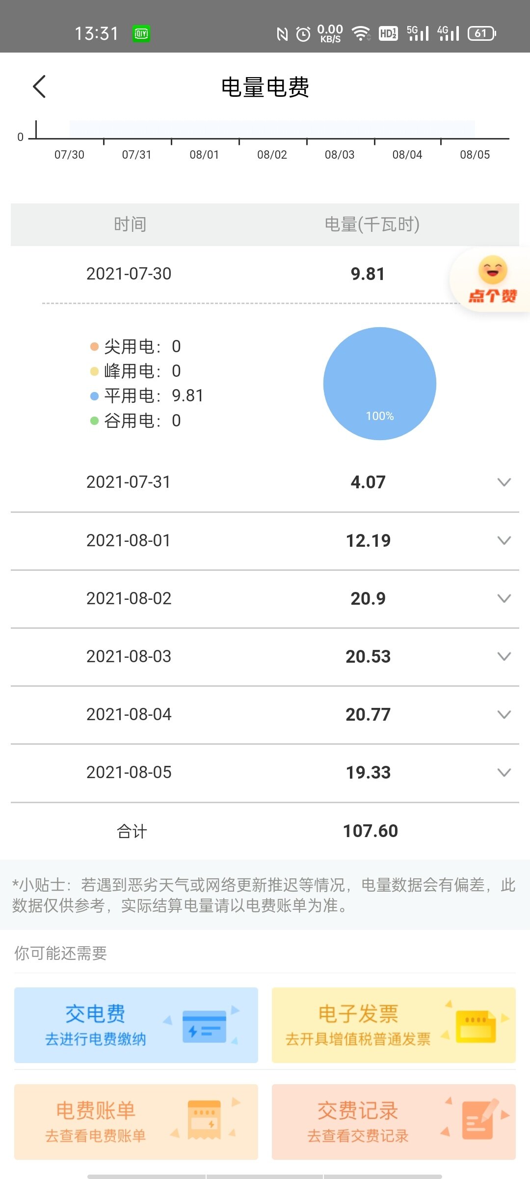Tap the notepad icon in 交费记录
Image resolution: width=530 pixels, height=1179 pixels.
[x=478, y=1120]
